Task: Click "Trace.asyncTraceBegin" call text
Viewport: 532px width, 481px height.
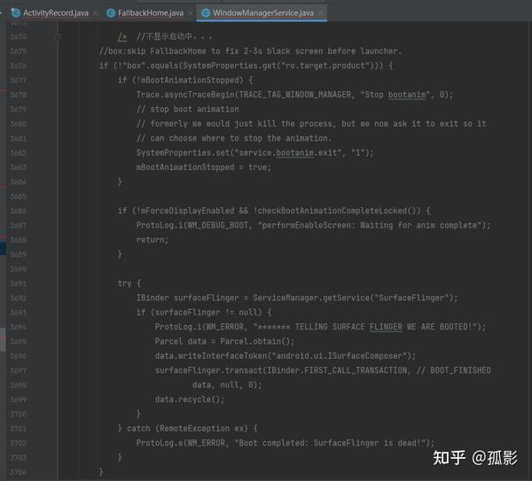Action: pyautogui.click(x=185, y=95)
